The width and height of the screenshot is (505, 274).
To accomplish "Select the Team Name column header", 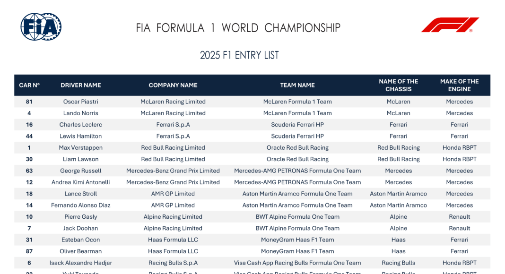I will pyautogui.click(x=297, y=86).
